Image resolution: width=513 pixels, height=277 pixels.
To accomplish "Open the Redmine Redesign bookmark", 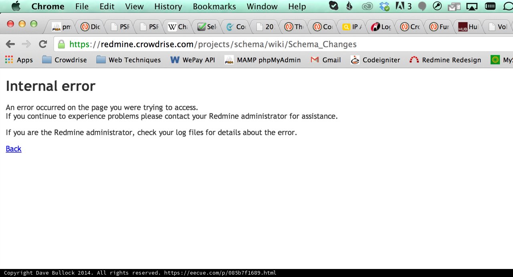I will pos(445,60).
